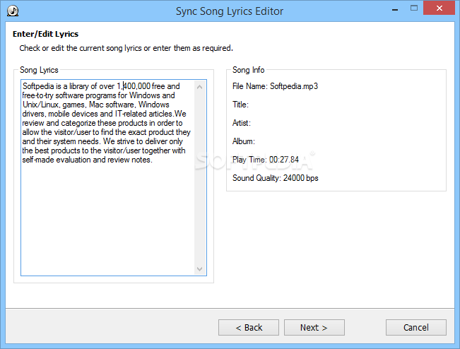Click the lyrics scrollbar up arrow
Viewport: 460px width, 349px height.
coord(200,87)
